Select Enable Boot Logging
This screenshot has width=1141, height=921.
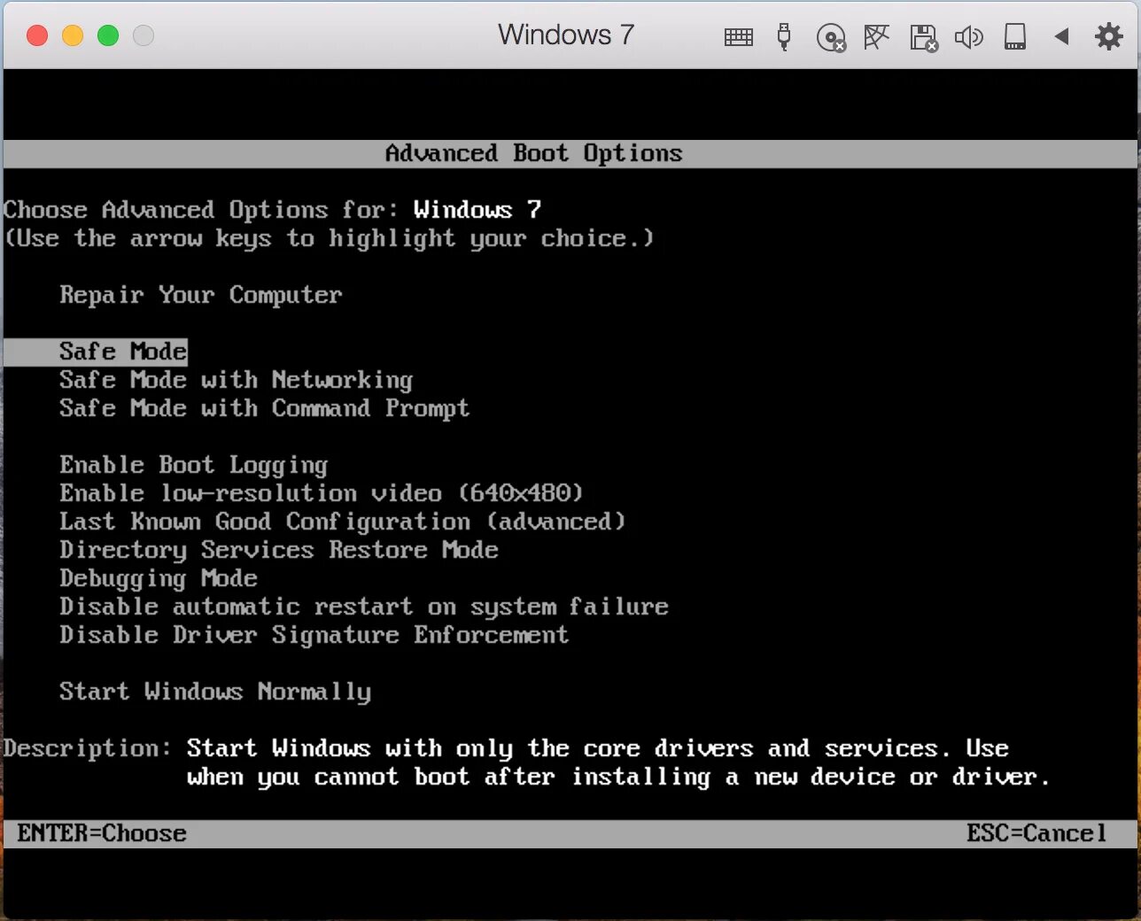point(194,465)
